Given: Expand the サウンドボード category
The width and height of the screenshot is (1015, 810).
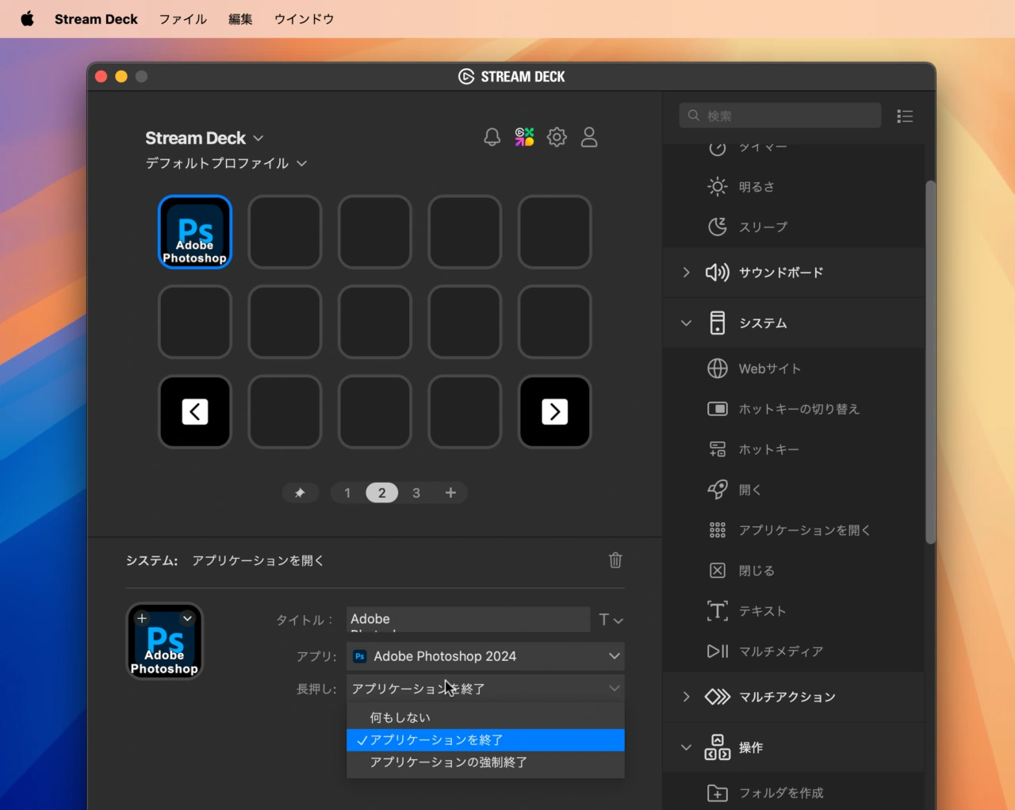Looking at the screenshot, I should point(686,273).
